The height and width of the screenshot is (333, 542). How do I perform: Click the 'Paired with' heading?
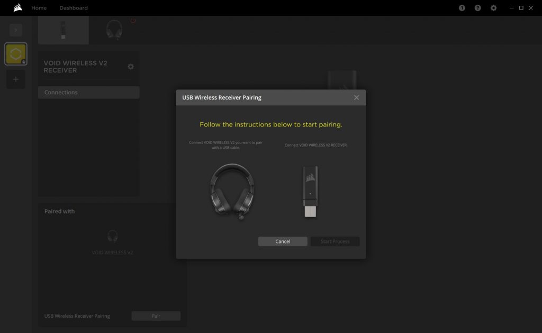[x=59, y=211]
